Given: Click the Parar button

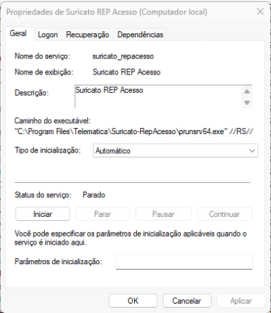Looking at the screenshot, I should 102,214.
